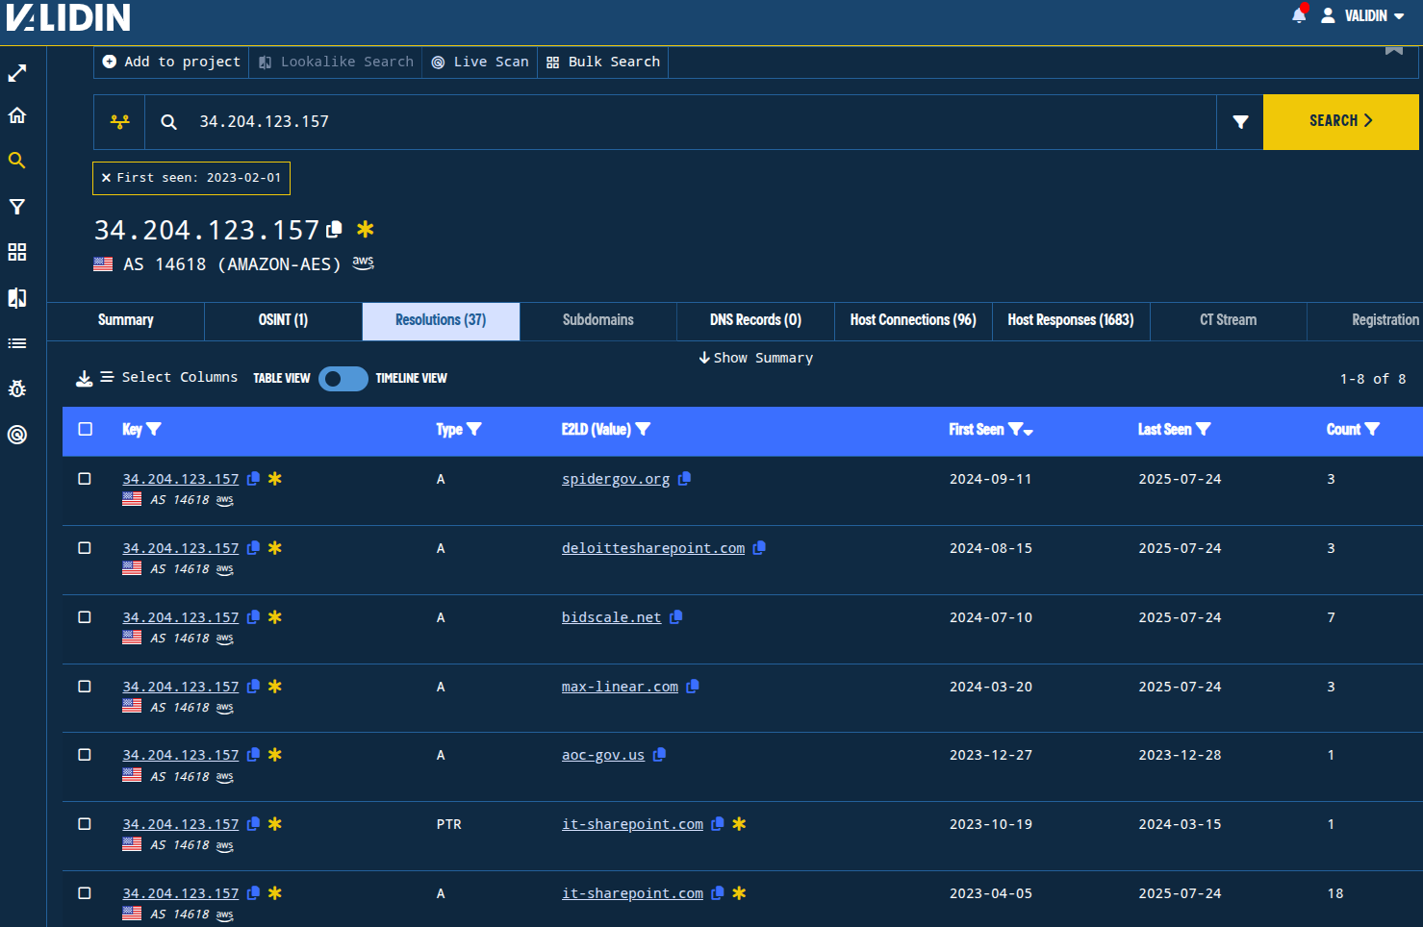Copy key IP in spidergov.org row
Viewport: 1423px width, 927px height.
click(x=253, y=479)
